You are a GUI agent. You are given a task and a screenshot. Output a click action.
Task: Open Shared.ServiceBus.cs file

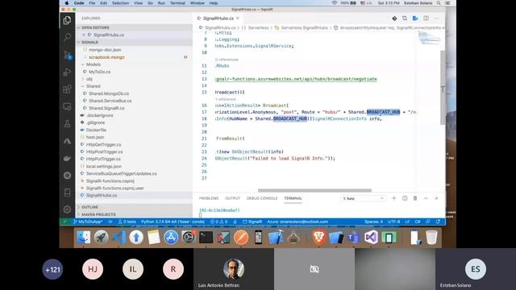tap(110, 101)
